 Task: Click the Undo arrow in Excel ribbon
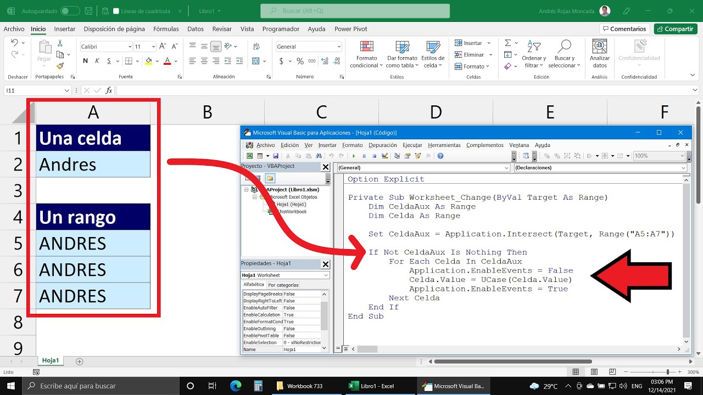tap(14, 43)
